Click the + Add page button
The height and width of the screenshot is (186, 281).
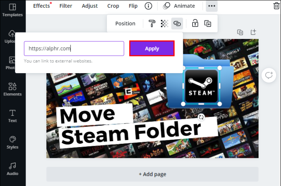[x=152, y=174]
